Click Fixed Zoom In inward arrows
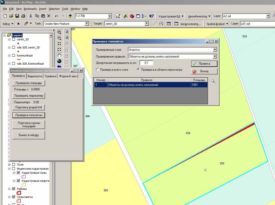 59,44
